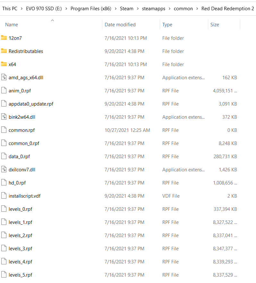Screen dimensions: 256x283
Task: Click size value 337,394 KB
Action: (x=225, y=209)
